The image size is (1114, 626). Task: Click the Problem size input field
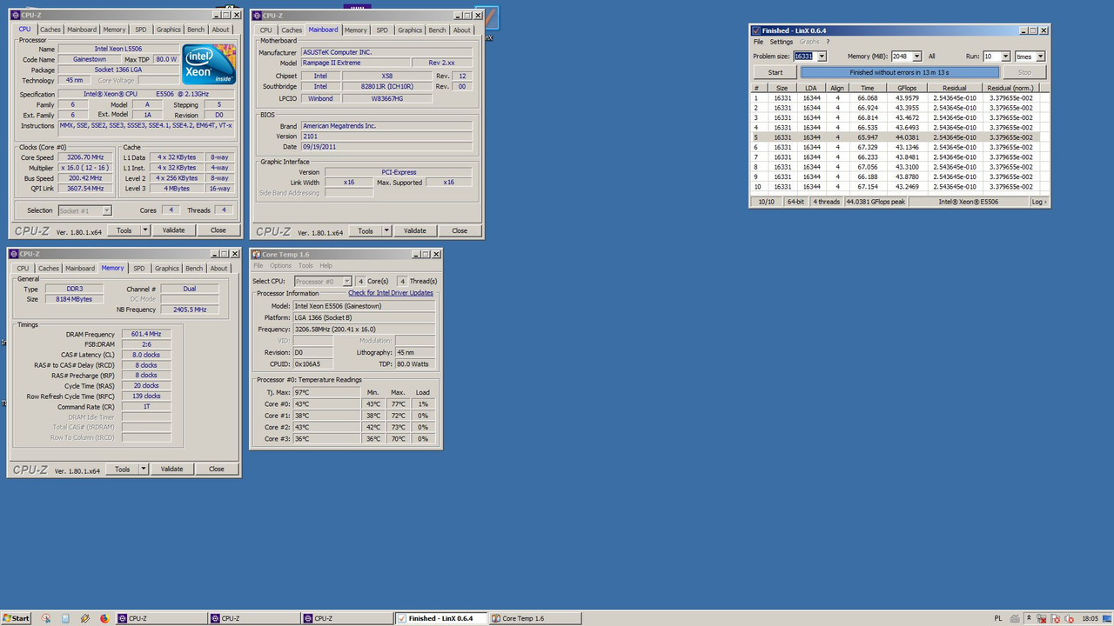click(805, 57)
